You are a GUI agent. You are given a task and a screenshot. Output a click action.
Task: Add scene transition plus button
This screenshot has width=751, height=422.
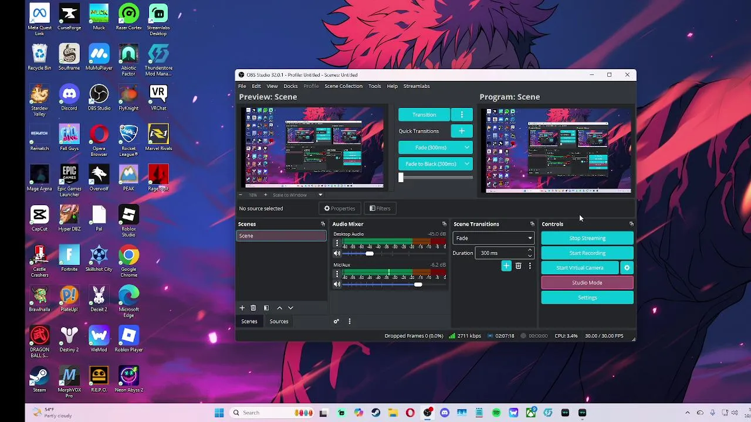pos(506,266)
